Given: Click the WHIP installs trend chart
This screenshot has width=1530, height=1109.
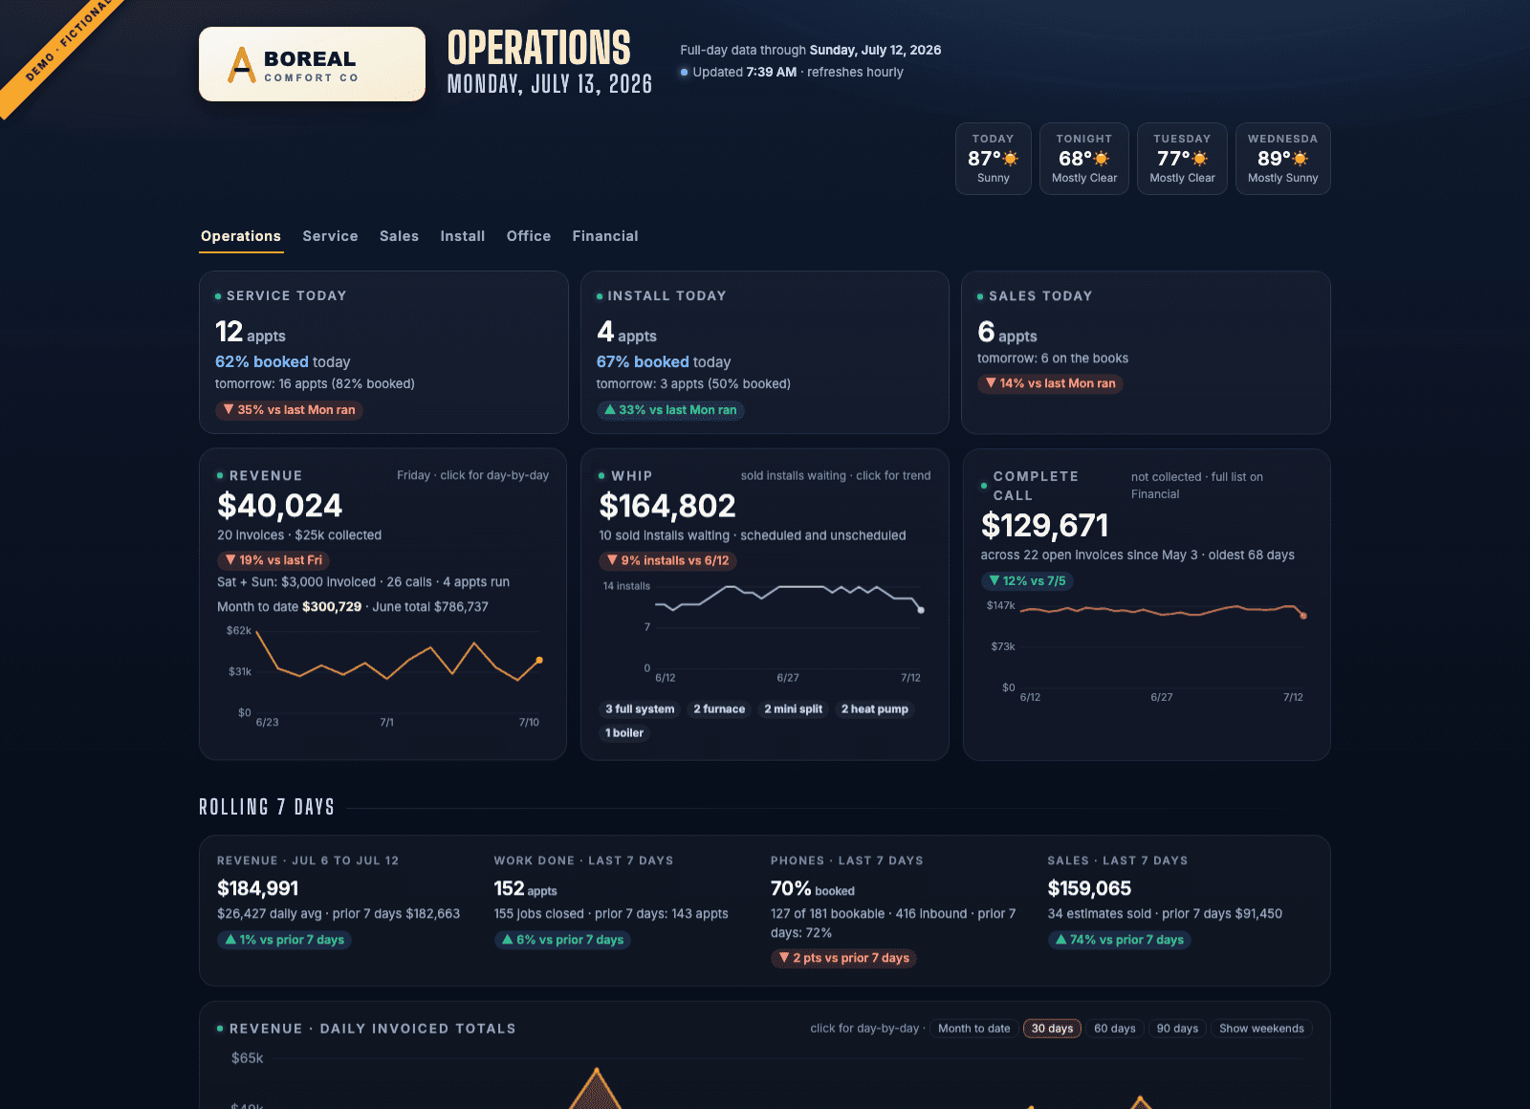Looking at the screenshot, I should [763, 631].
